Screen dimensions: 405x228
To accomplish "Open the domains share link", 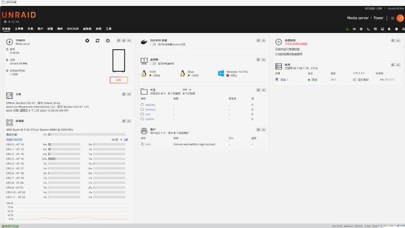I will tap(150, 110).
